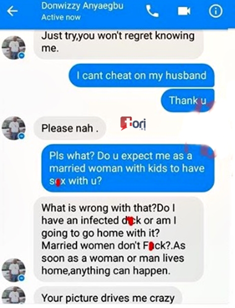Select 'Pls what? Do u expect' message bubble
The height and width of the screenshot is (308, 235).
(128, 168)
